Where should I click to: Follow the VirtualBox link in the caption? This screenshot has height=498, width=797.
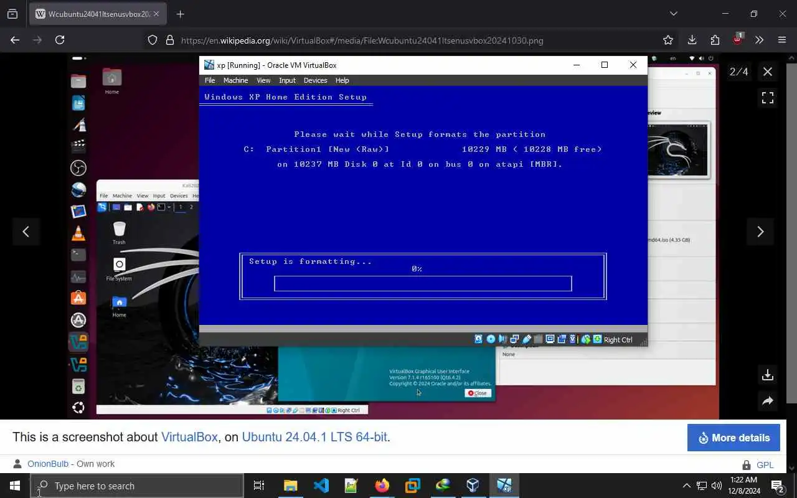click(189, 437)
